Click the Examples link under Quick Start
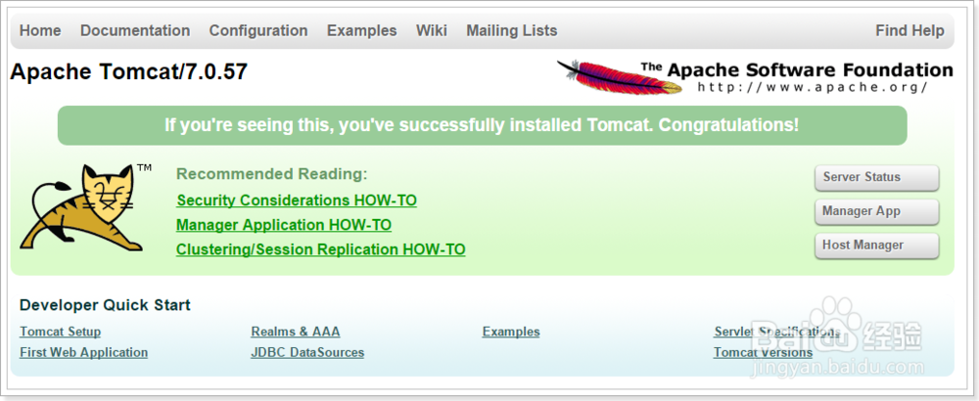The width and height of the screenshot is (979, 401). pos(511,332)
